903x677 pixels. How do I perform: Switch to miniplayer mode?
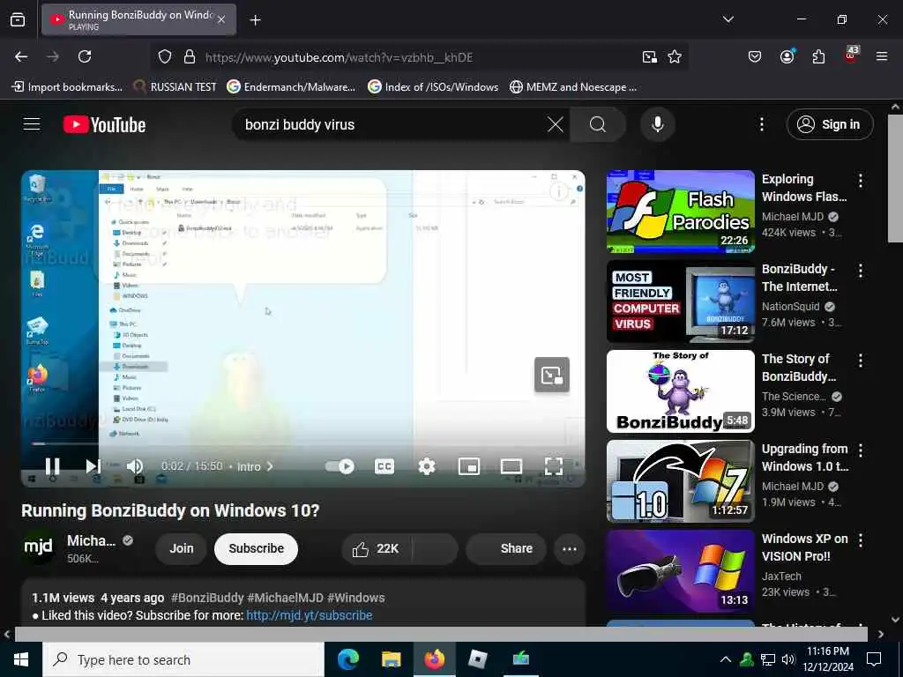coord(469,466)
